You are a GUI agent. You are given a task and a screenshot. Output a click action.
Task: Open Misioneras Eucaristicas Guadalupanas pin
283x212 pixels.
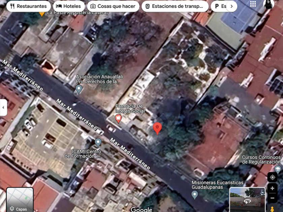(x=195, y=195)
